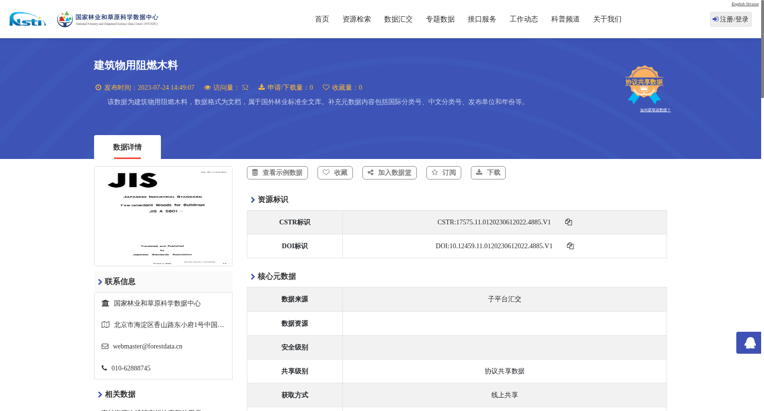764x411 pixels.
Task: Open the 如何获取该数据? link
Action: pyautogui.click(x=655, y=110)
